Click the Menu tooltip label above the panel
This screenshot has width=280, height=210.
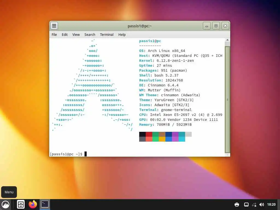(x=9, y=192)
